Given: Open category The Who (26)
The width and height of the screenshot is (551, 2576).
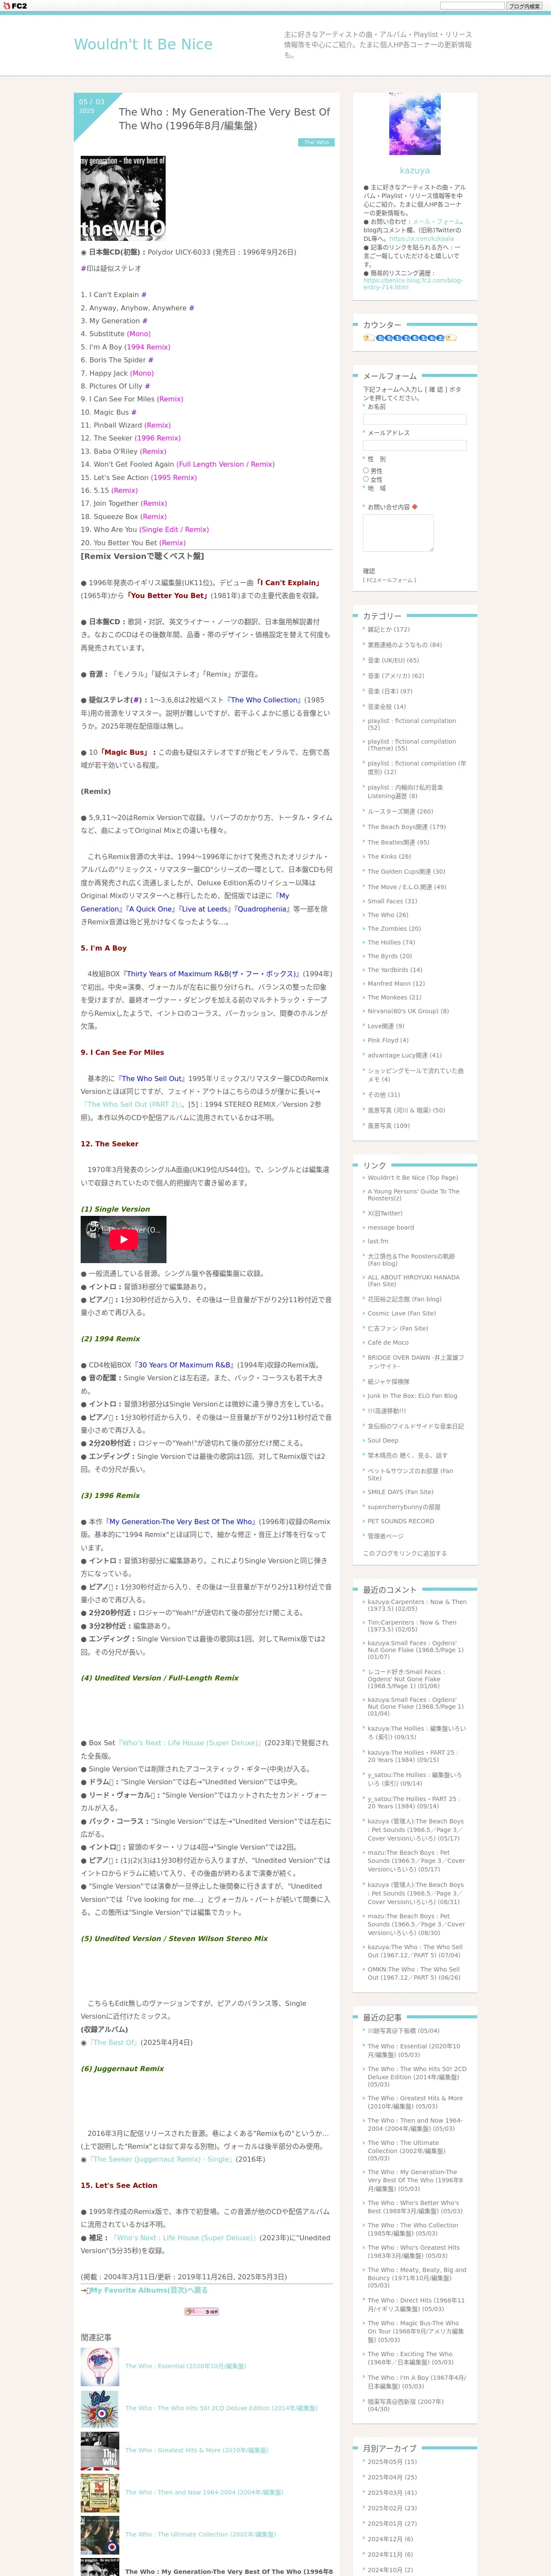Looking at the screenshot, I should [x=388, y=915].
